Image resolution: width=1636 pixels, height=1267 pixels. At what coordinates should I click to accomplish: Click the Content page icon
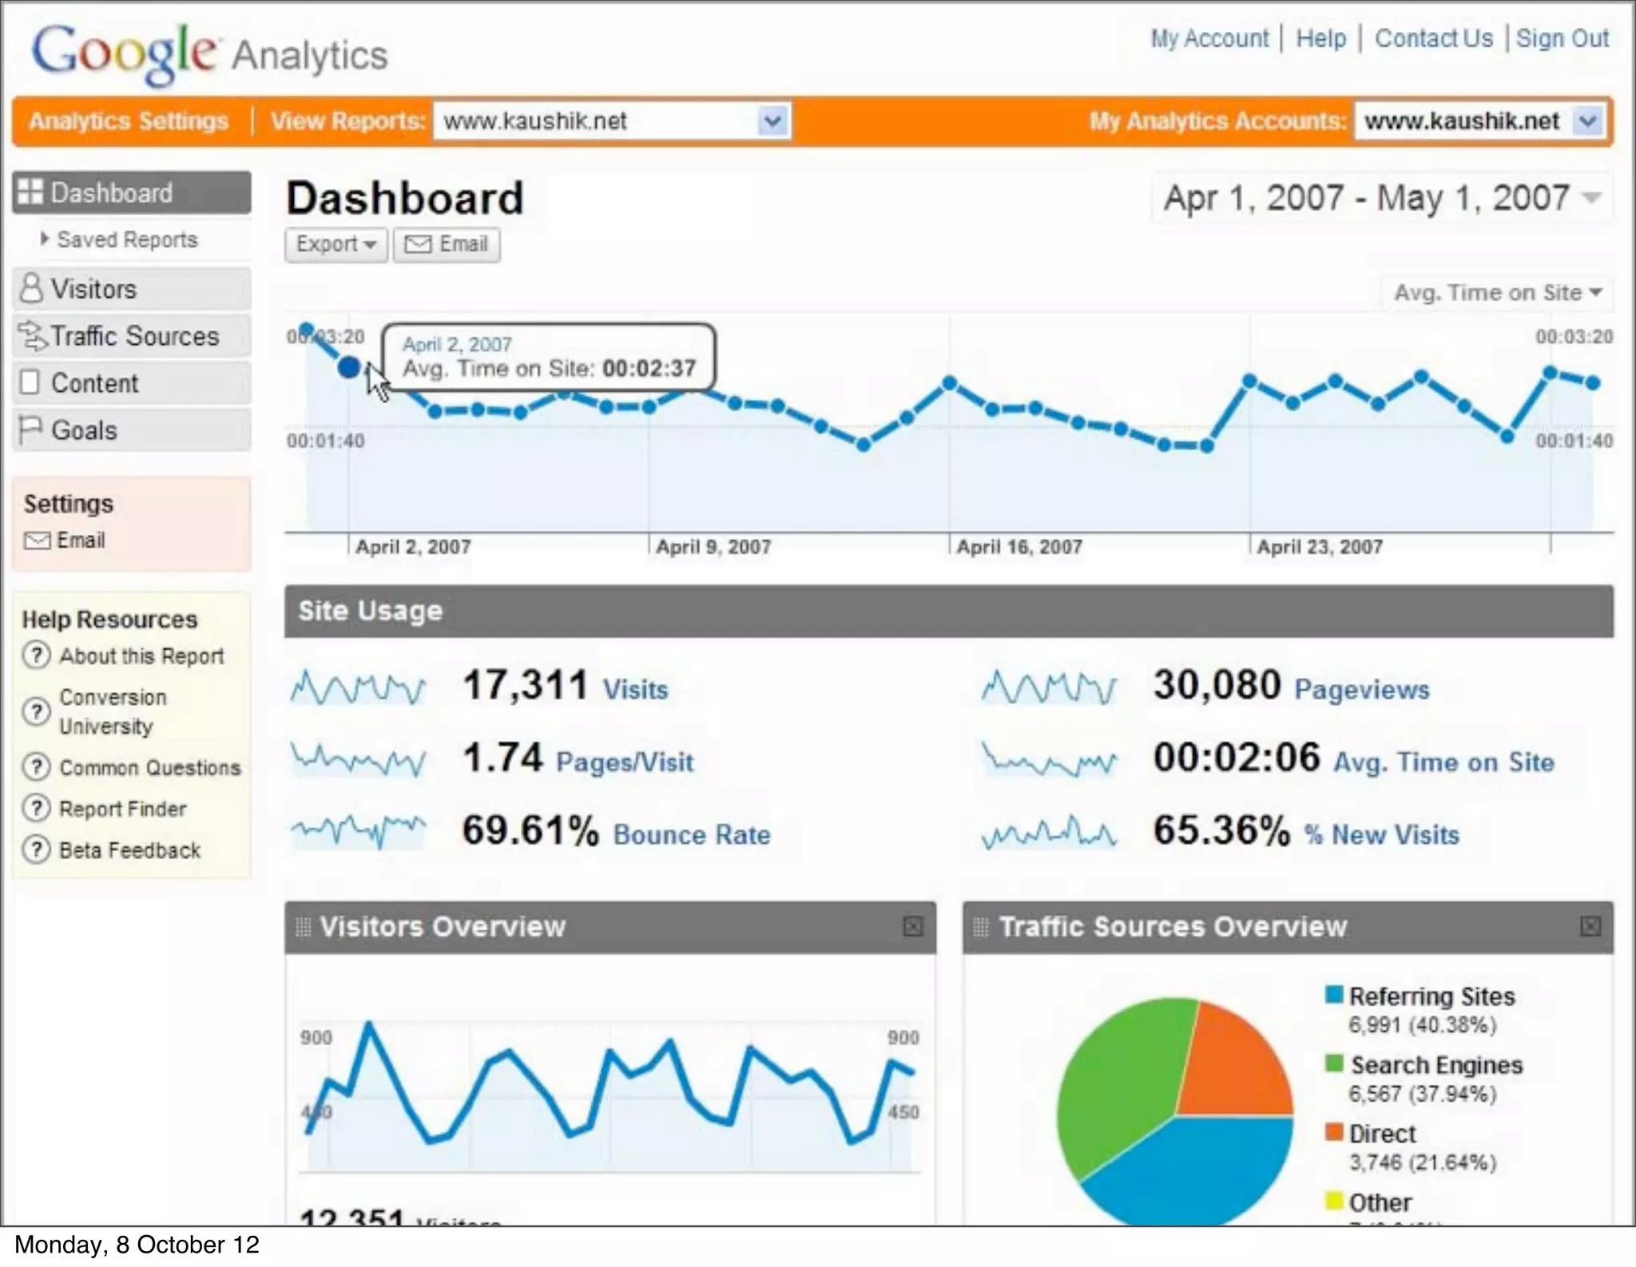30,382
